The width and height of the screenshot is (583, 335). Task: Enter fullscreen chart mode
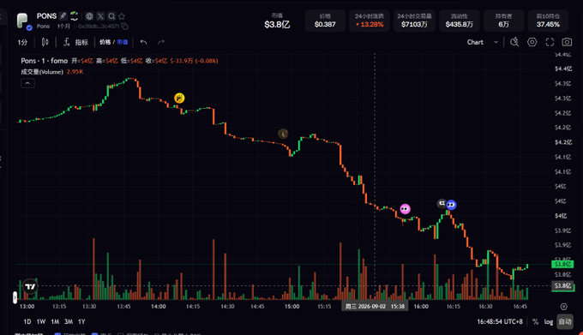550,42
